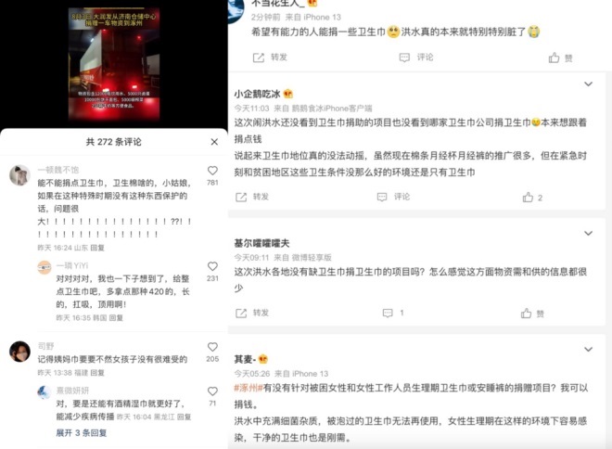The image size is (612, 449).
Task: Open dropdown chevron on 基尔嚯嚯嚯夫 post
Action: click(588, 233)
